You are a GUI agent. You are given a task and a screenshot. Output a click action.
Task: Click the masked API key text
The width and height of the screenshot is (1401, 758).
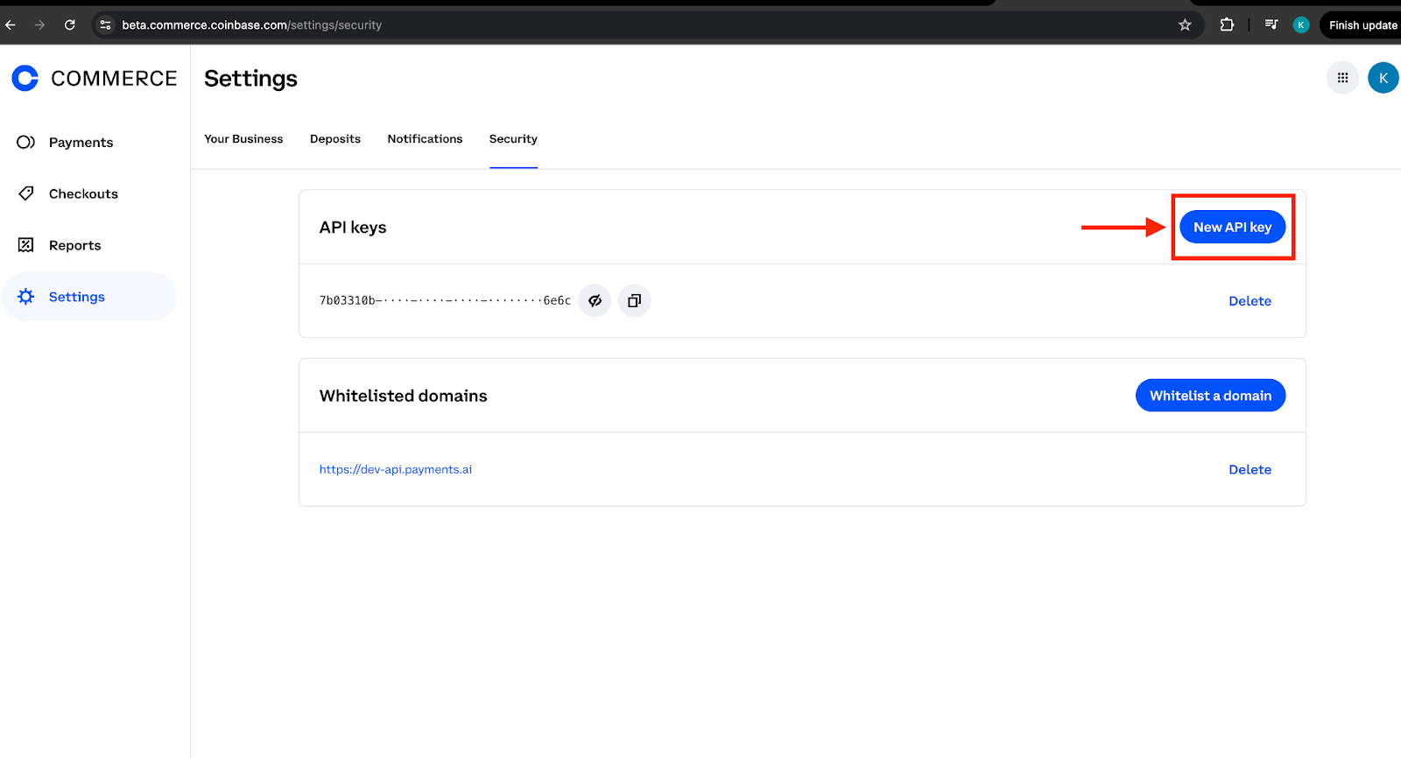[x=445, y=300]
